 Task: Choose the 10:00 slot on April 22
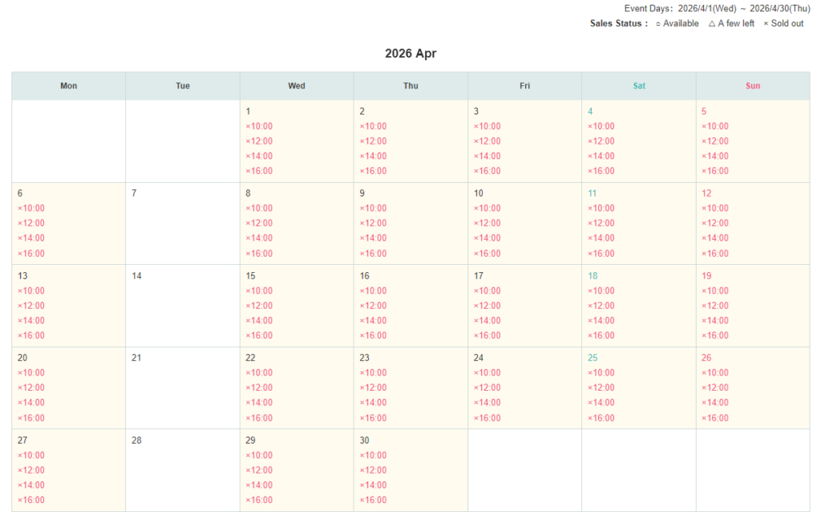point(259,372)
